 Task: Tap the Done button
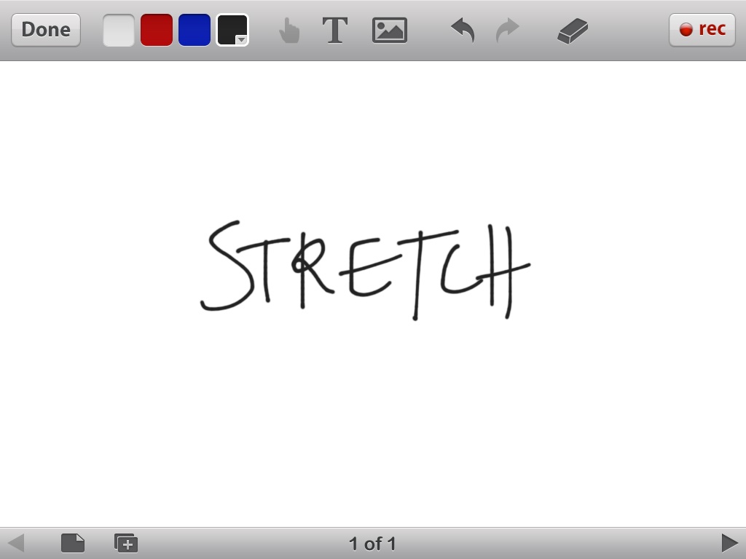pos(46,30)
